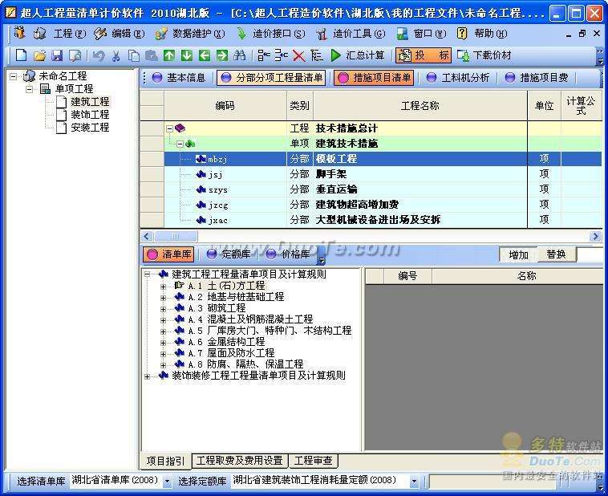
Task: Collapse 建筑工程工程量清单项目及计算规则 node
Action: click(x=147, y=274)
